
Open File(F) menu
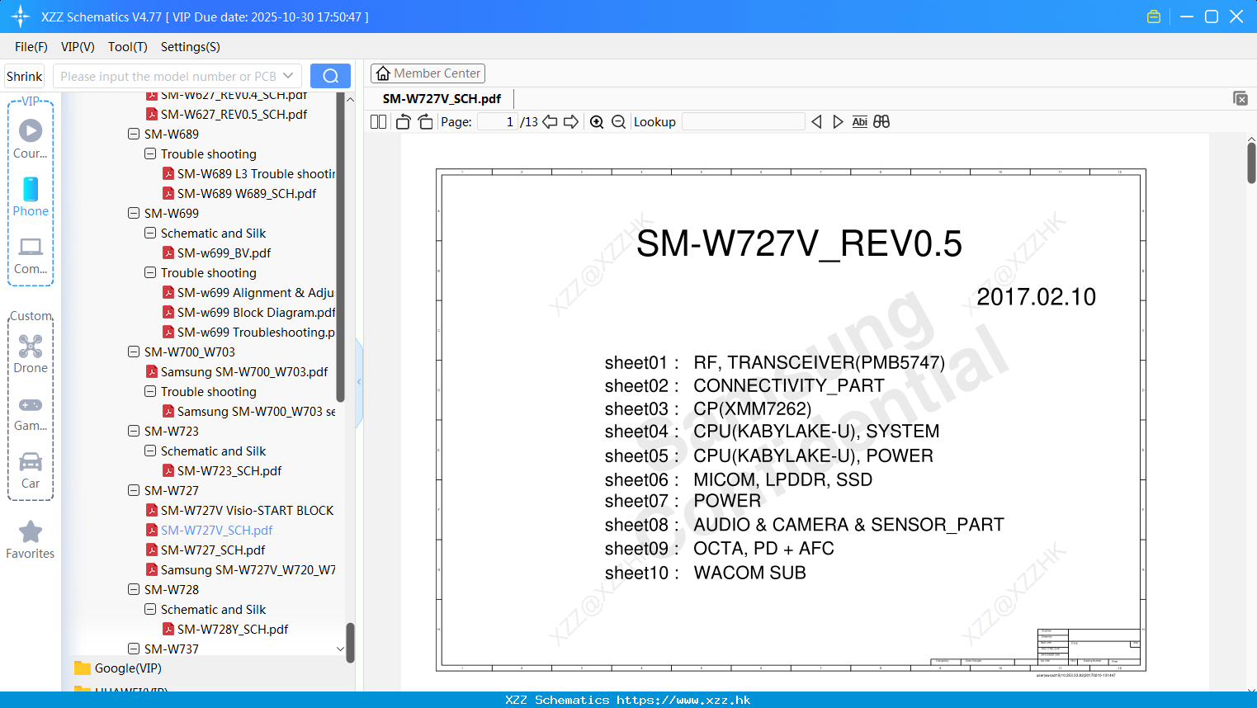[x=31, y=47]
